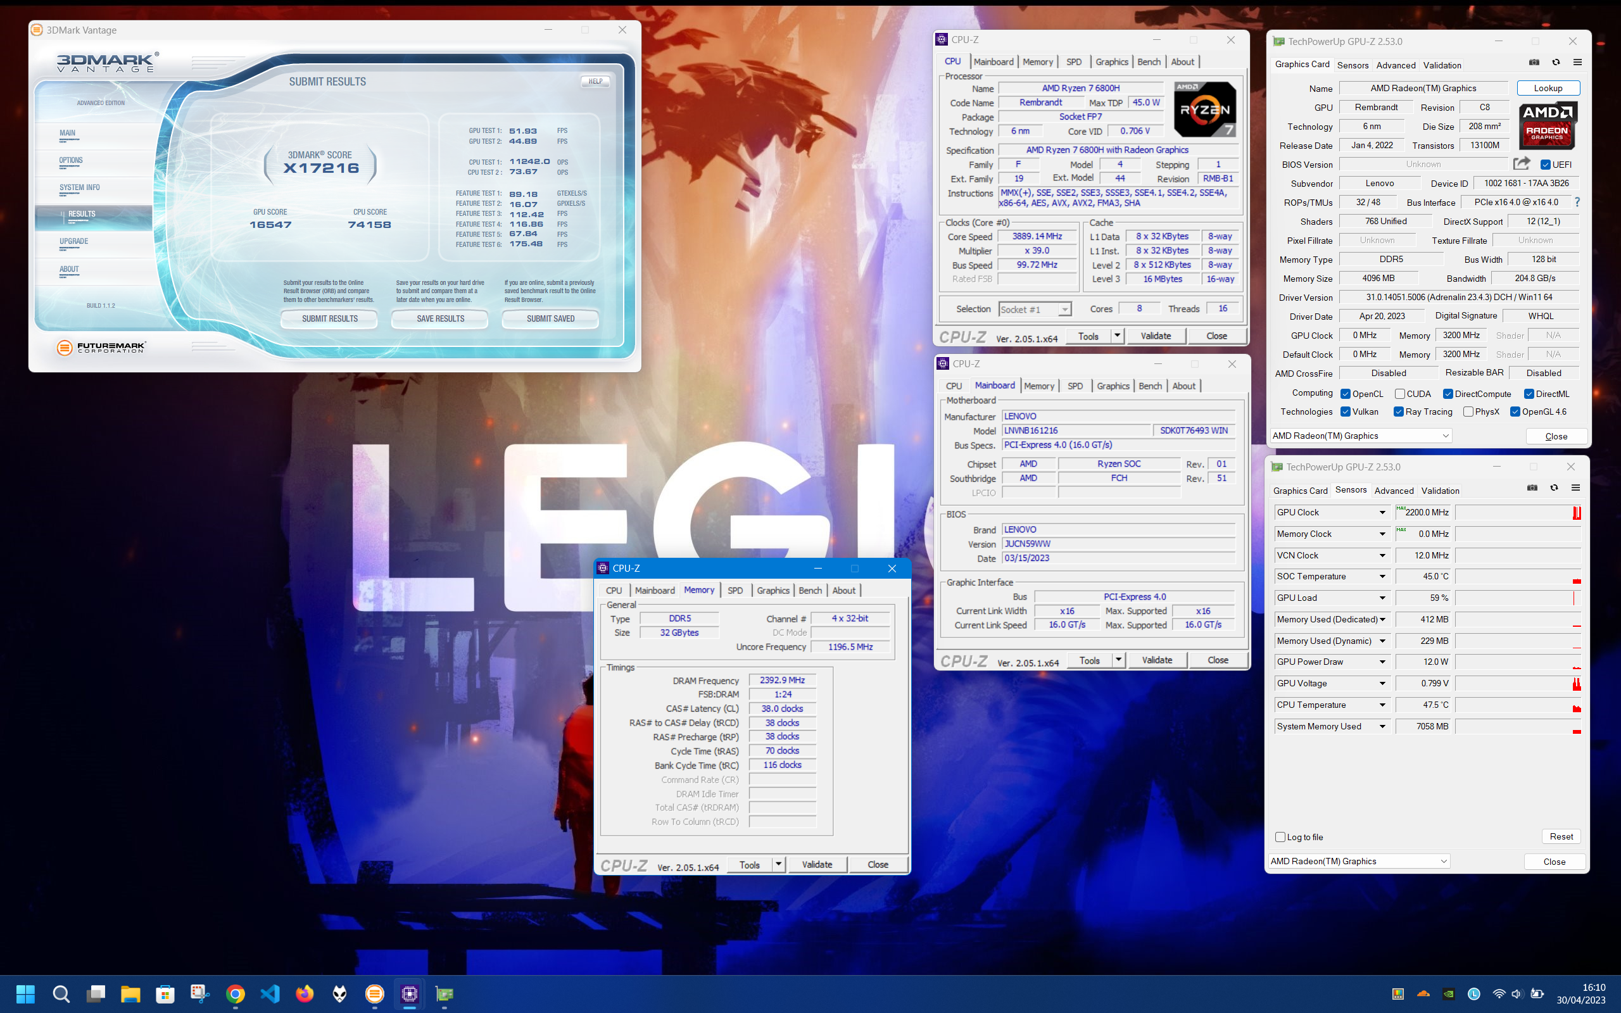Switch to 3DMark Vantage taskbar icon
Image resolution: width=1621 pixels, height=1013 pixels.
click(x=374, y=993)
